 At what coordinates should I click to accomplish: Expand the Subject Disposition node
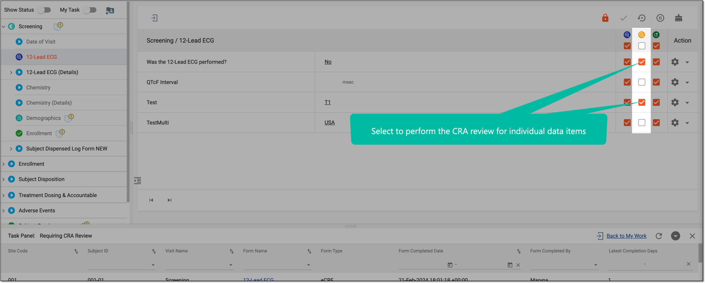(3, 179)
